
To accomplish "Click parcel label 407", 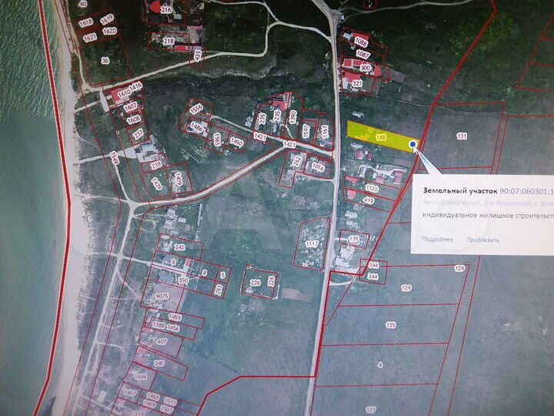I will [x=162, y=341].
